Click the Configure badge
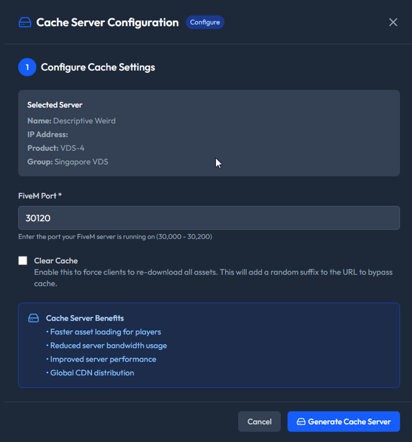This screenshot has width=412, height=442. click(205, 22)
